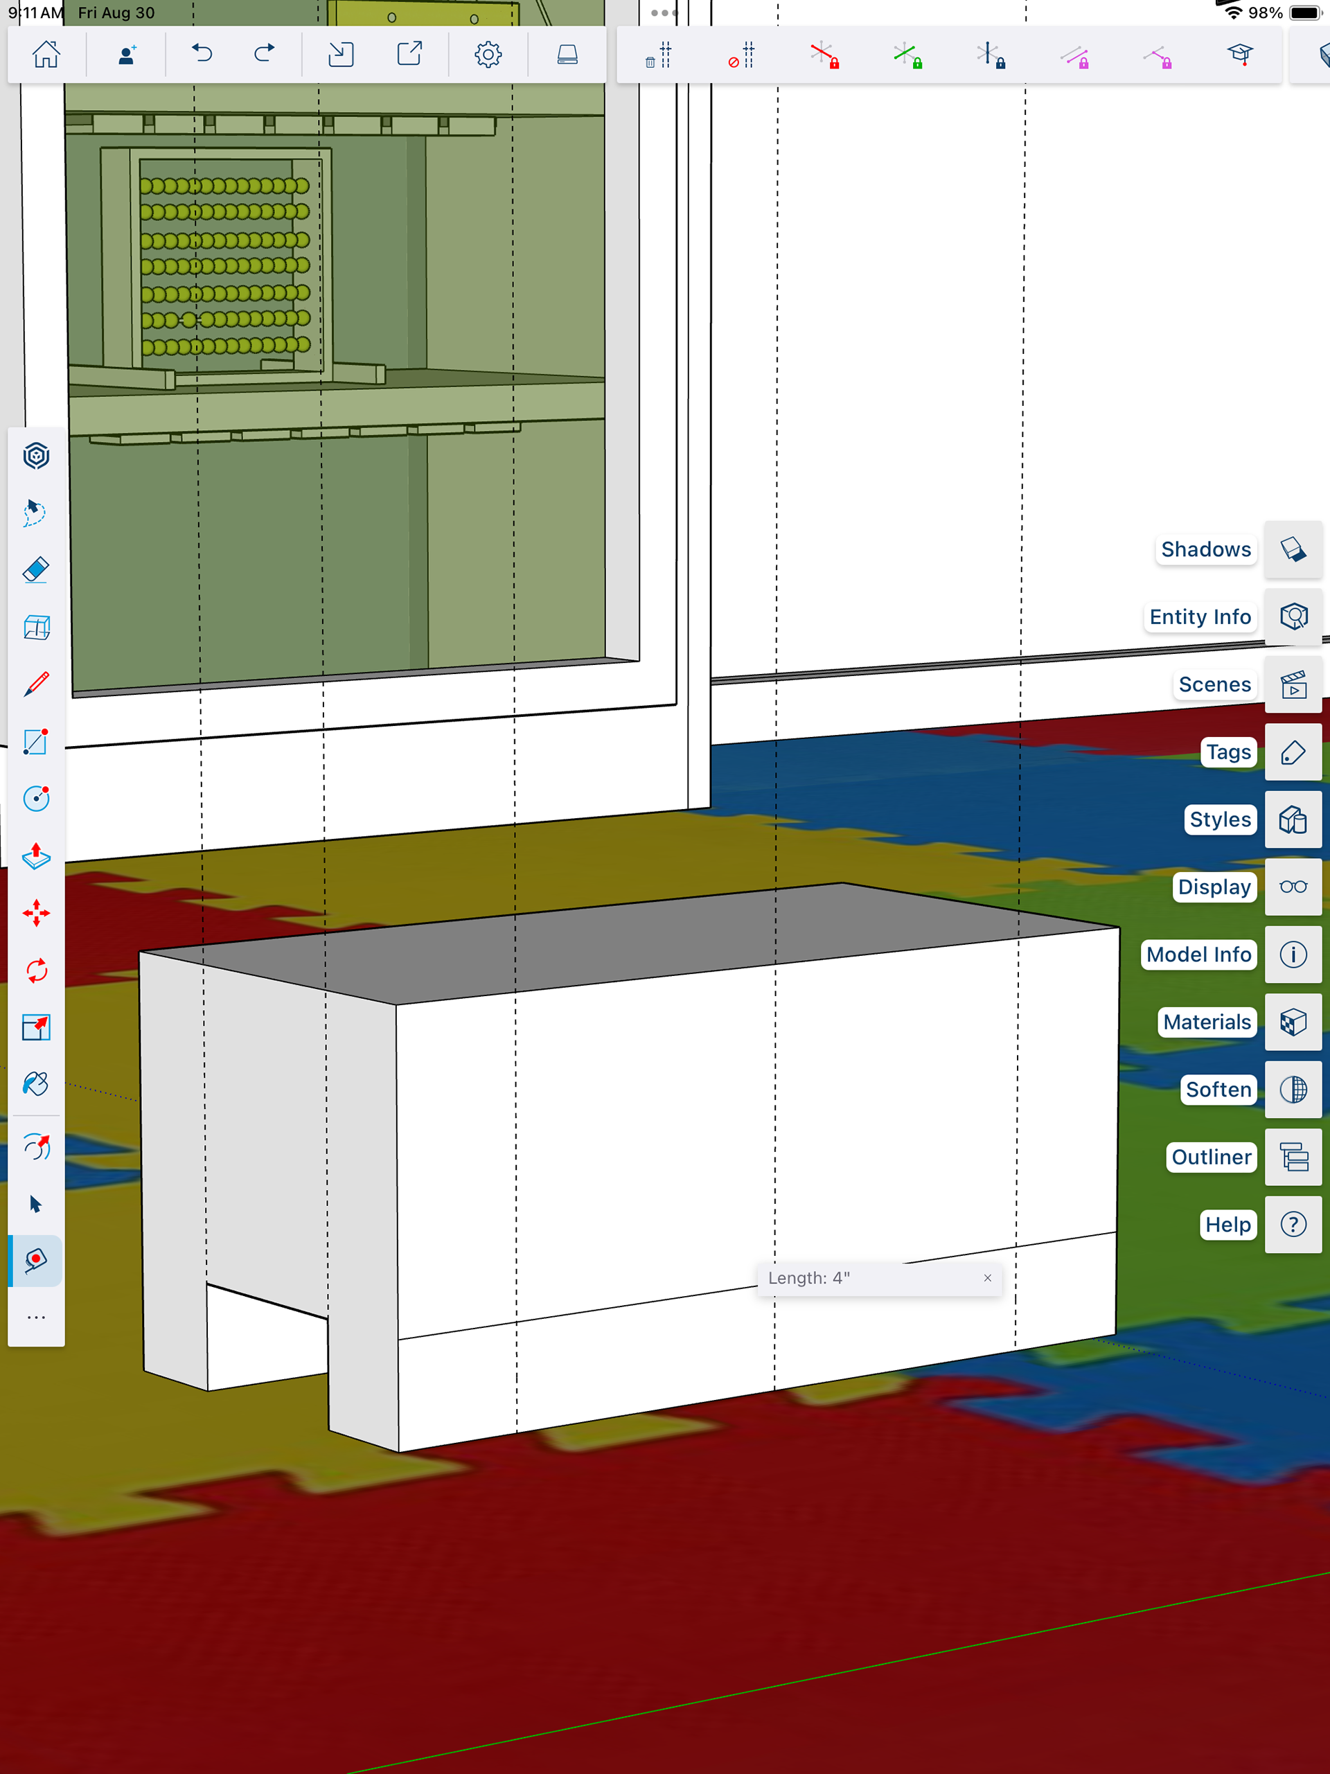Select the Eraser tool
The image size is (1330, 1774).
(x=36, y=570)
